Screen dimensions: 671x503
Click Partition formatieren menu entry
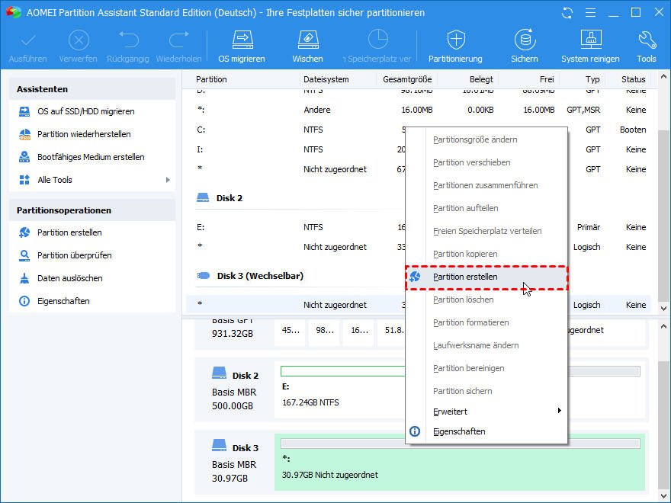pyautogui.click(x=486, y=323)
